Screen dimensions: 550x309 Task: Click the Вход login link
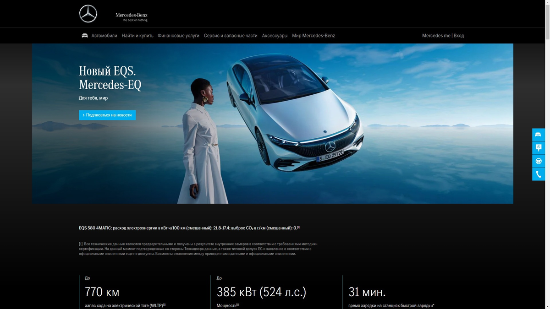pyautogui.click(x=459, y=36)
